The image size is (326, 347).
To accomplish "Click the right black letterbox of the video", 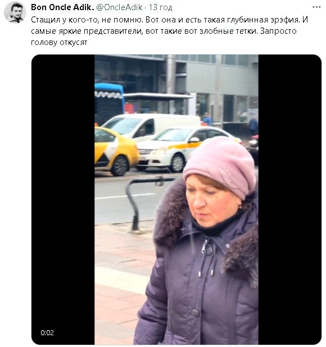I will 289,199.
